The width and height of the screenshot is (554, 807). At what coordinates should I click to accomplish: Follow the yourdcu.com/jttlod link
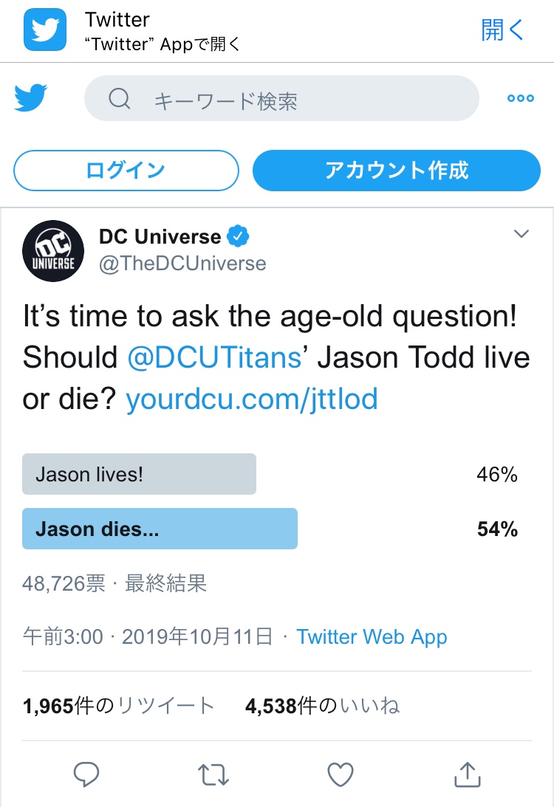coord(252,399)
